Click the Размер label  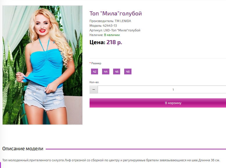click(96, 63)
